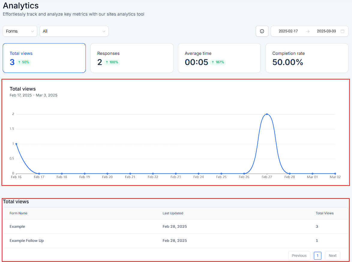Click the Previous pagination button
This screenshot has width=352, height=262.
tap(299, 256)
